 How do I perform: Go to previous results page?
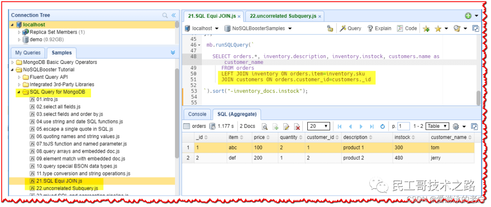click(x=351, y=127)
